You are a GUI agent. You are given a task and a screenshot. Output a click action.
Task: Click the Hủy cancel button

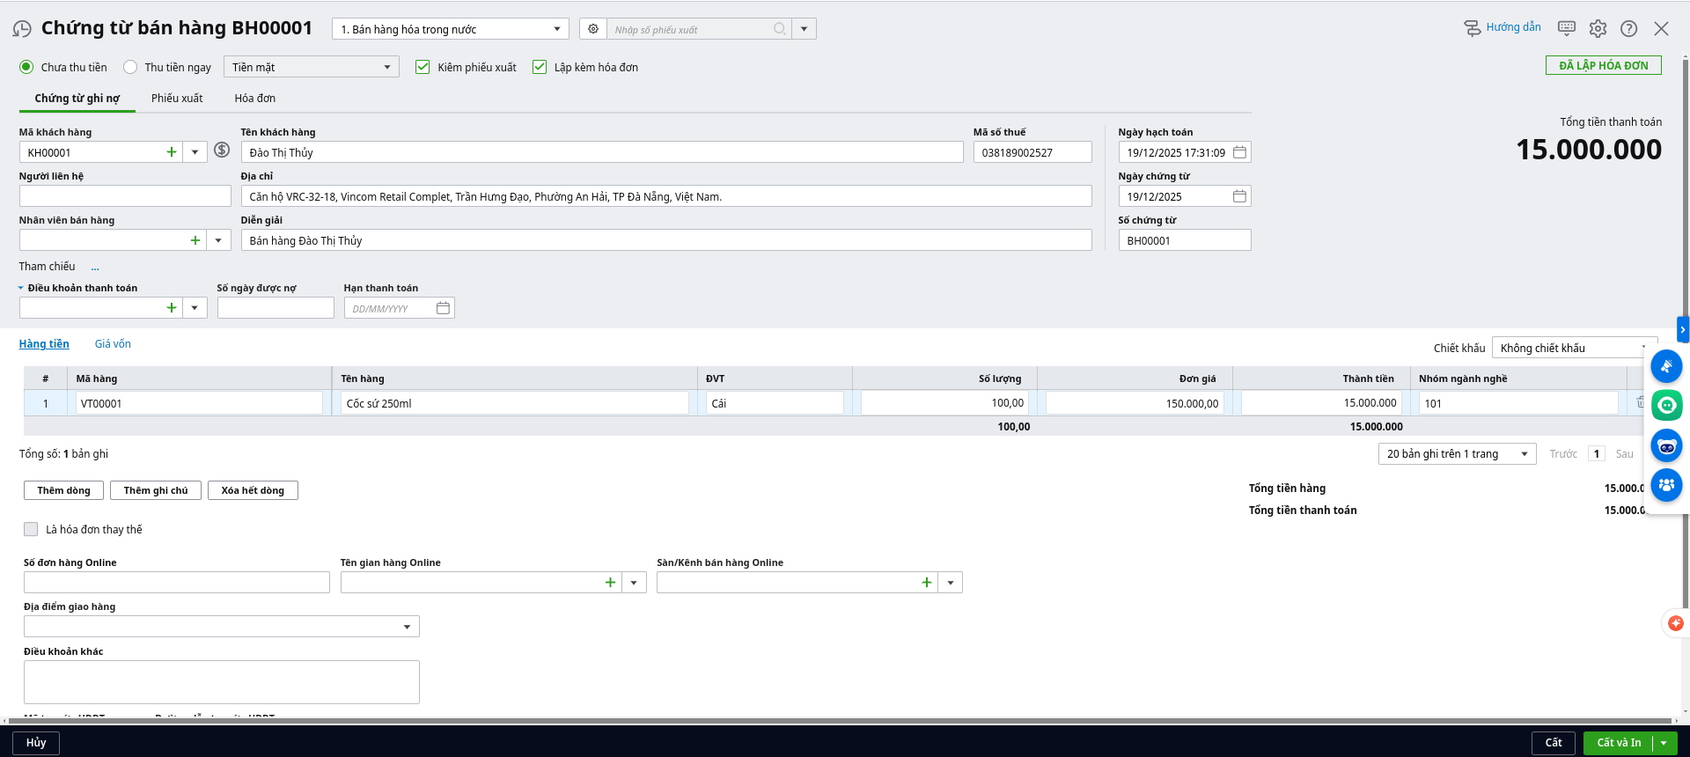pos(36,743)
